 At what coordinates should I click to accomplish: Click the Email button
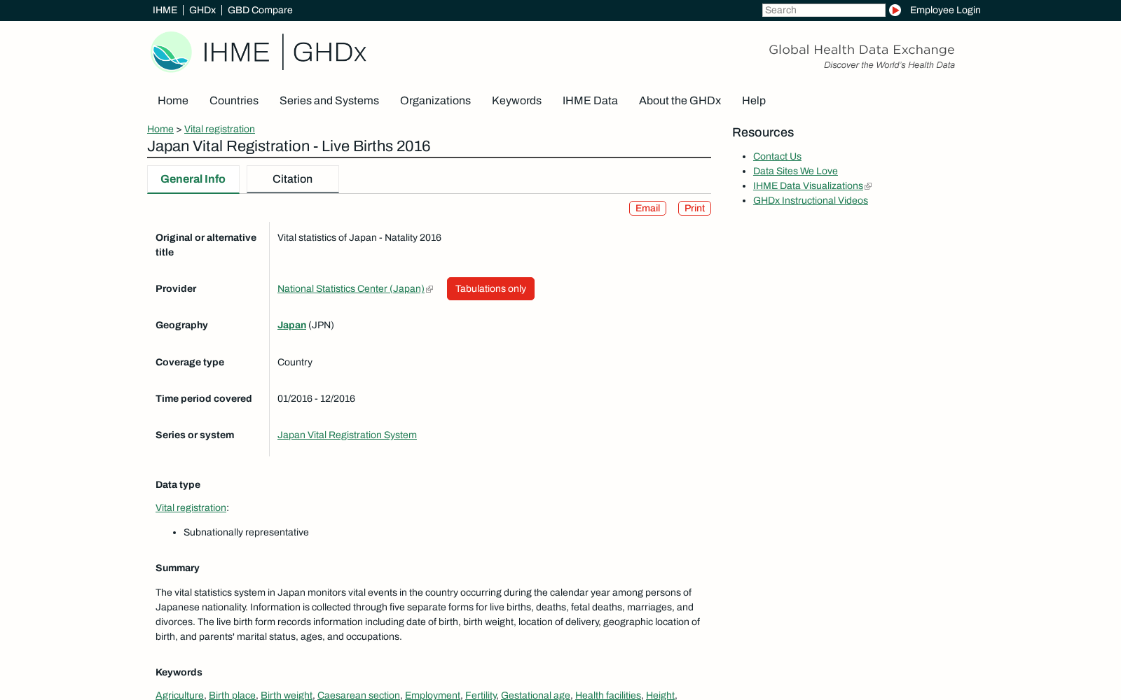[647, 209]
